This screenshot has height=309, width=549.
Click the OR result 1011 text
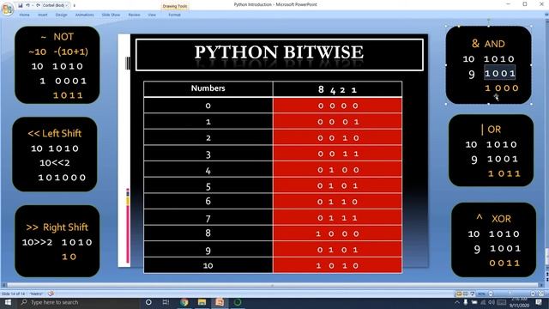click(504, 173)
